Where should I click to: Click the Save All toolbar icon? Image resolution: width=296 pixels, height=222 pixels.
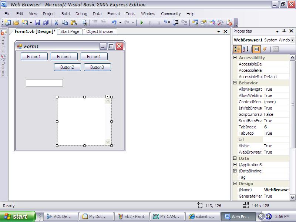point(46,23)
